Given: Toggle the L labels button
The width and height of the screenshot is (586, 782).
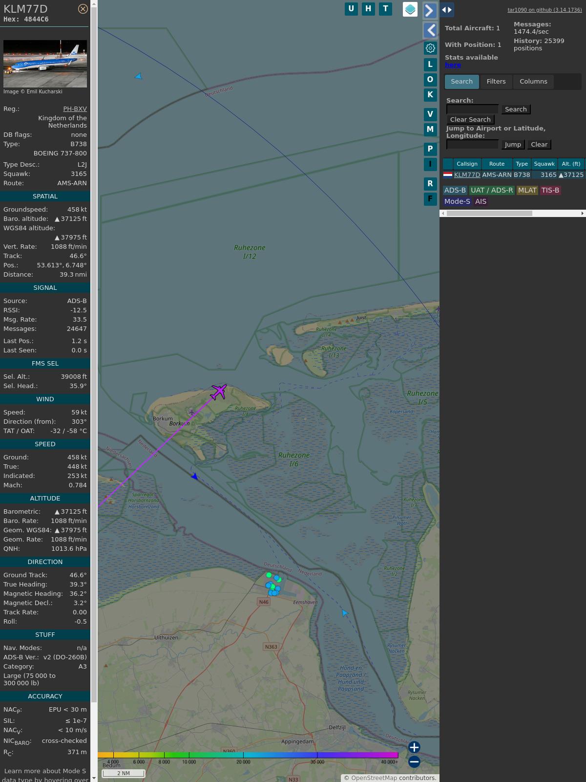Looking at the screenshot, I should (430, 65).
